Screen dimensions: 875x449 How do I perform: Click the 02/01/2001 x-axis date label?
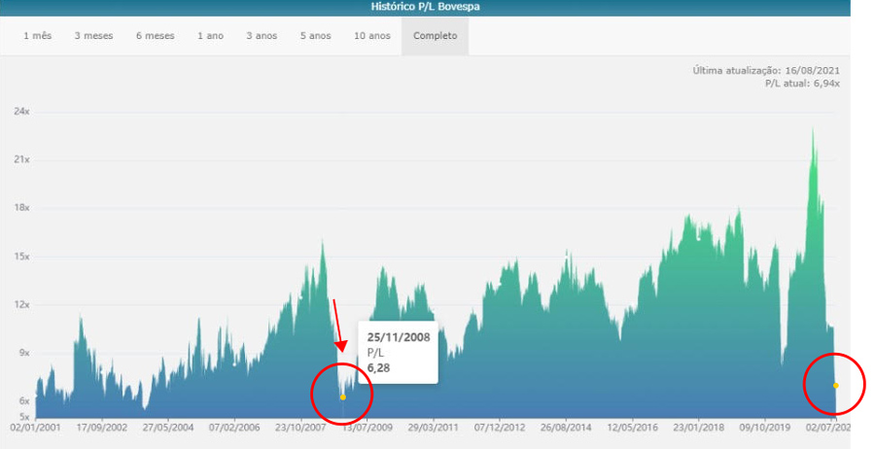36,426
